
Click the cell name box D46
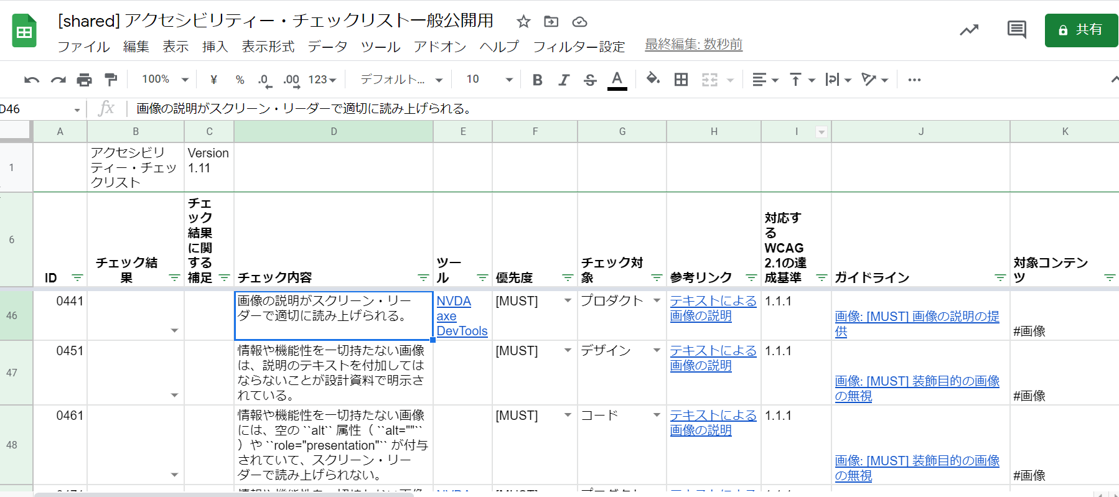[x=37, y=109]
